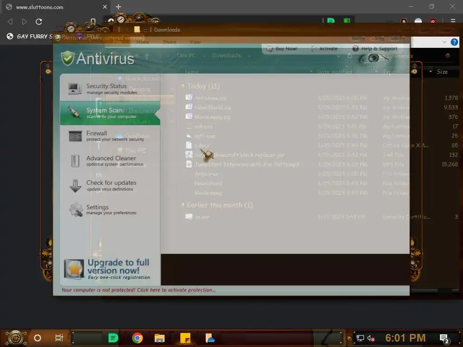Click the network tray icon

pos(360,338)
